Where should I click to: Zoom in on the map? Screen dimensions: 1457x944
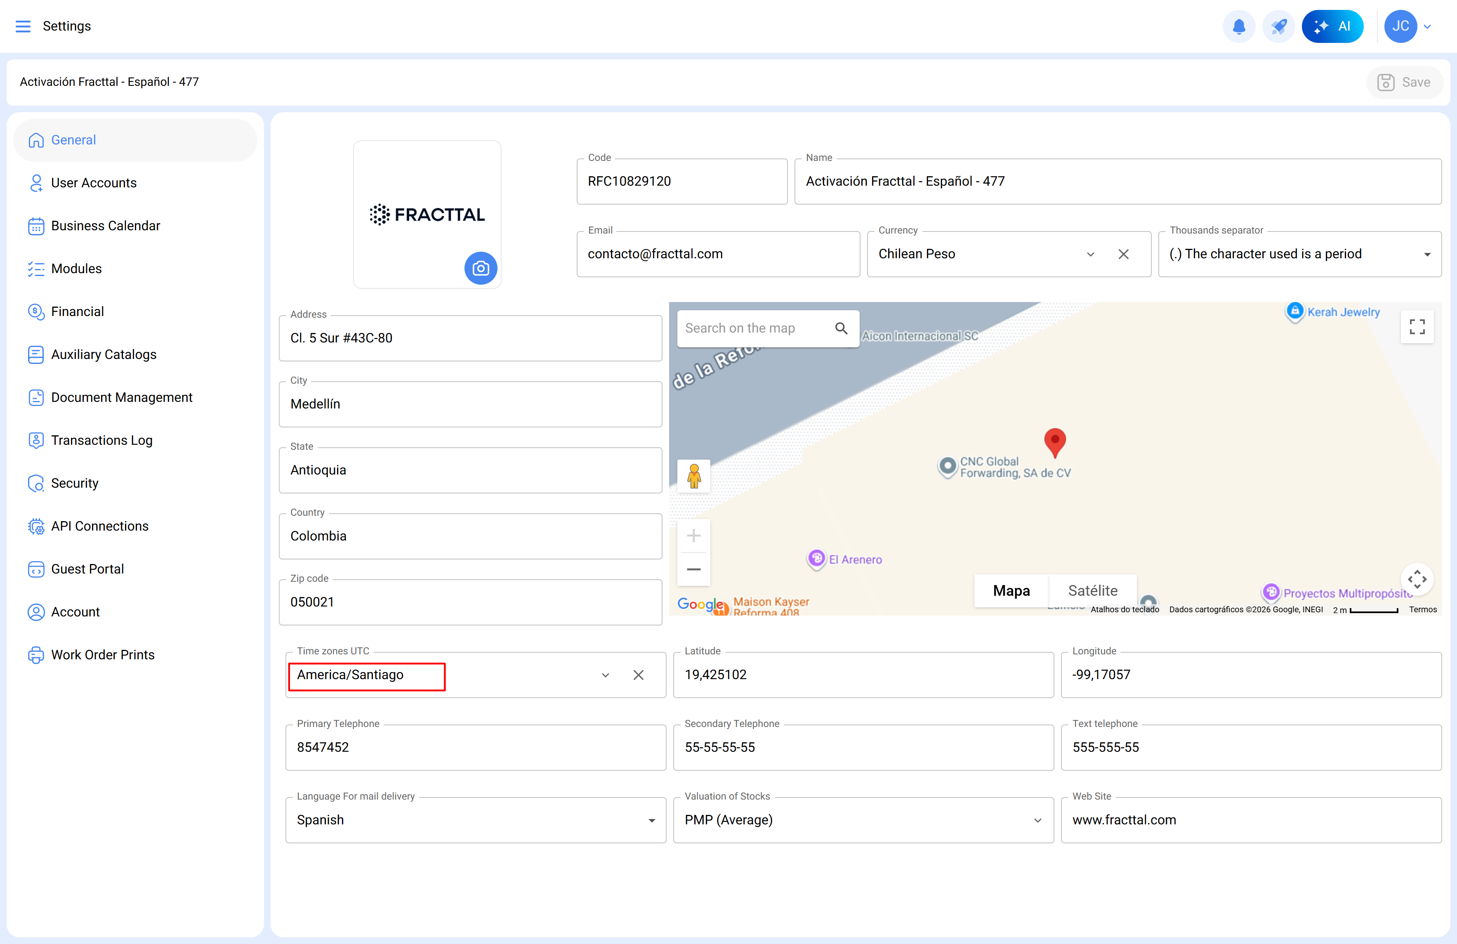click(693, 536)
